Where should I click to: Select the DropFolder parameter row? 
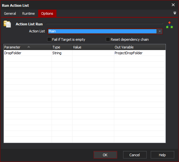pos(85,53)
